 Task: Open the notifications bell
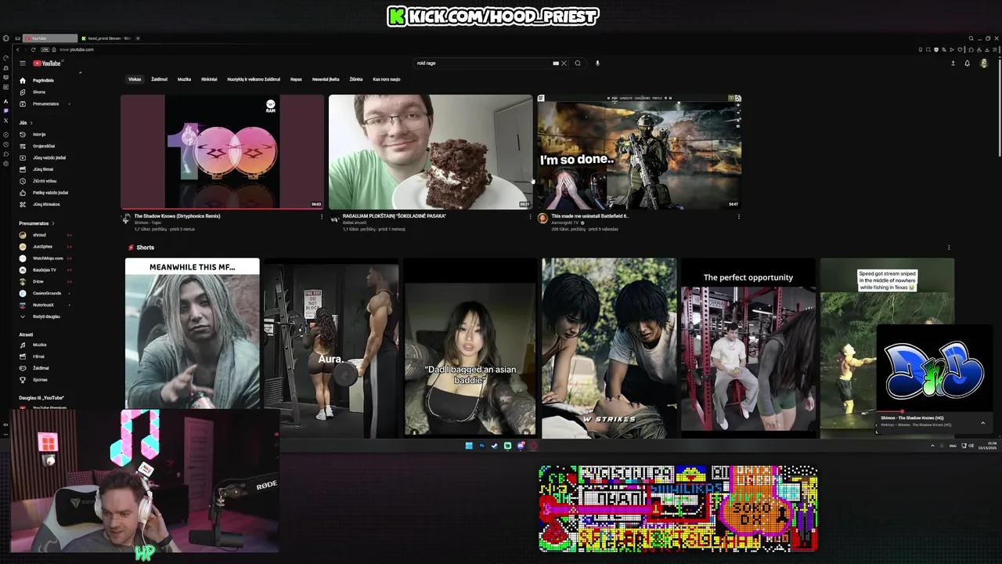click(967, 63)
